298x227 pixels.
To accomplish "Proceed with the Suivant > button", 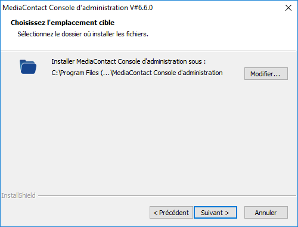I will 215,213.
